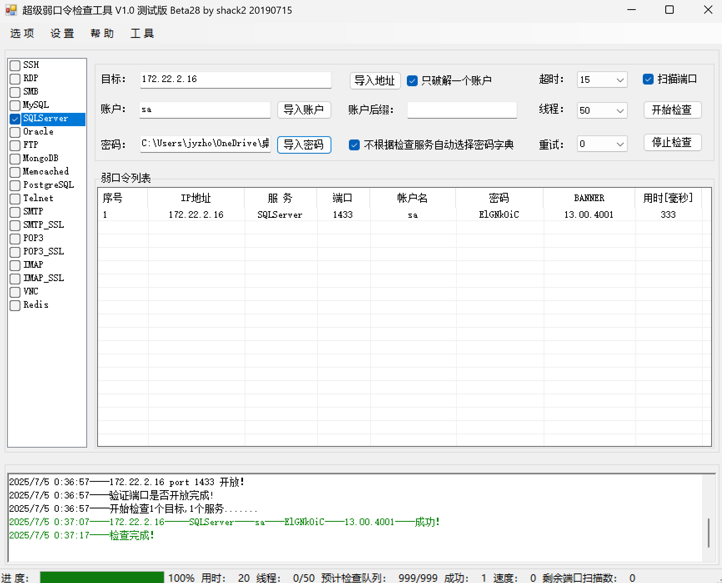Enable the Redis service checkbox
The image size is (722, 583).
point(15,305)
